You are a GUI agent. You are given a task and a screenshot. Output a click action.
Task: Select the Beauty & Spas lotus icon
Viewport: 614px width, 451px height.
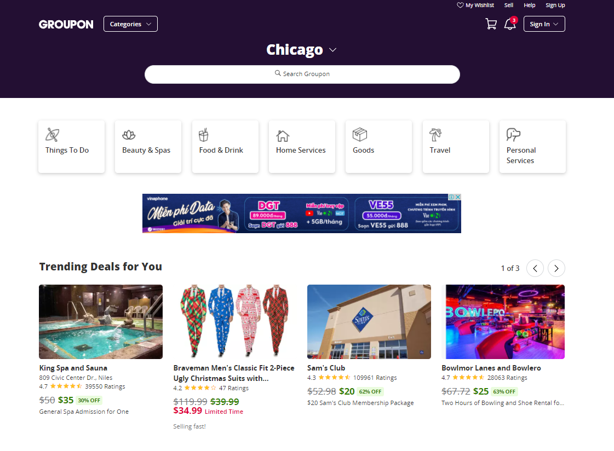(129, 135)
